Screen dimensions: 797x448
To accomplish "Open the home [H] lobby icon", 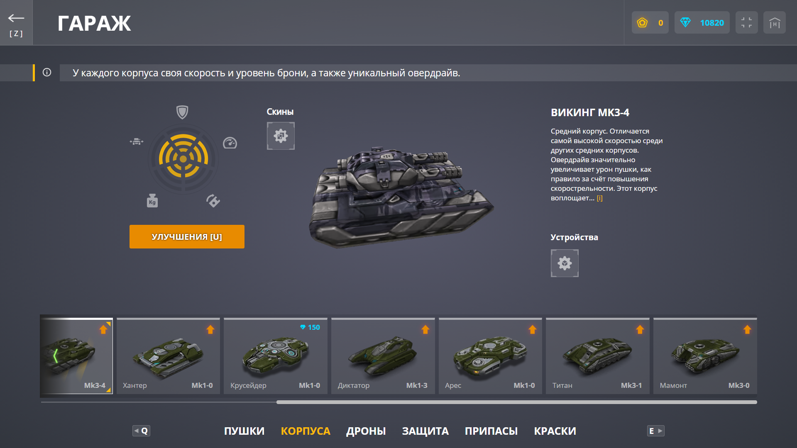I will 774,23.
